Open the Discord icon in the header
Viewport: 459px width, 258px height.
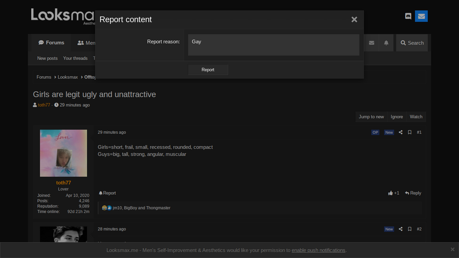tap(408, 16)
